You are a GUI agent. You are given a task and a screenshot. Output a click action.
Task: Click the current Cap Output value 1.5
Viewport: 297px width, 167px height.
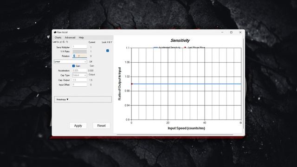[91, 80]
